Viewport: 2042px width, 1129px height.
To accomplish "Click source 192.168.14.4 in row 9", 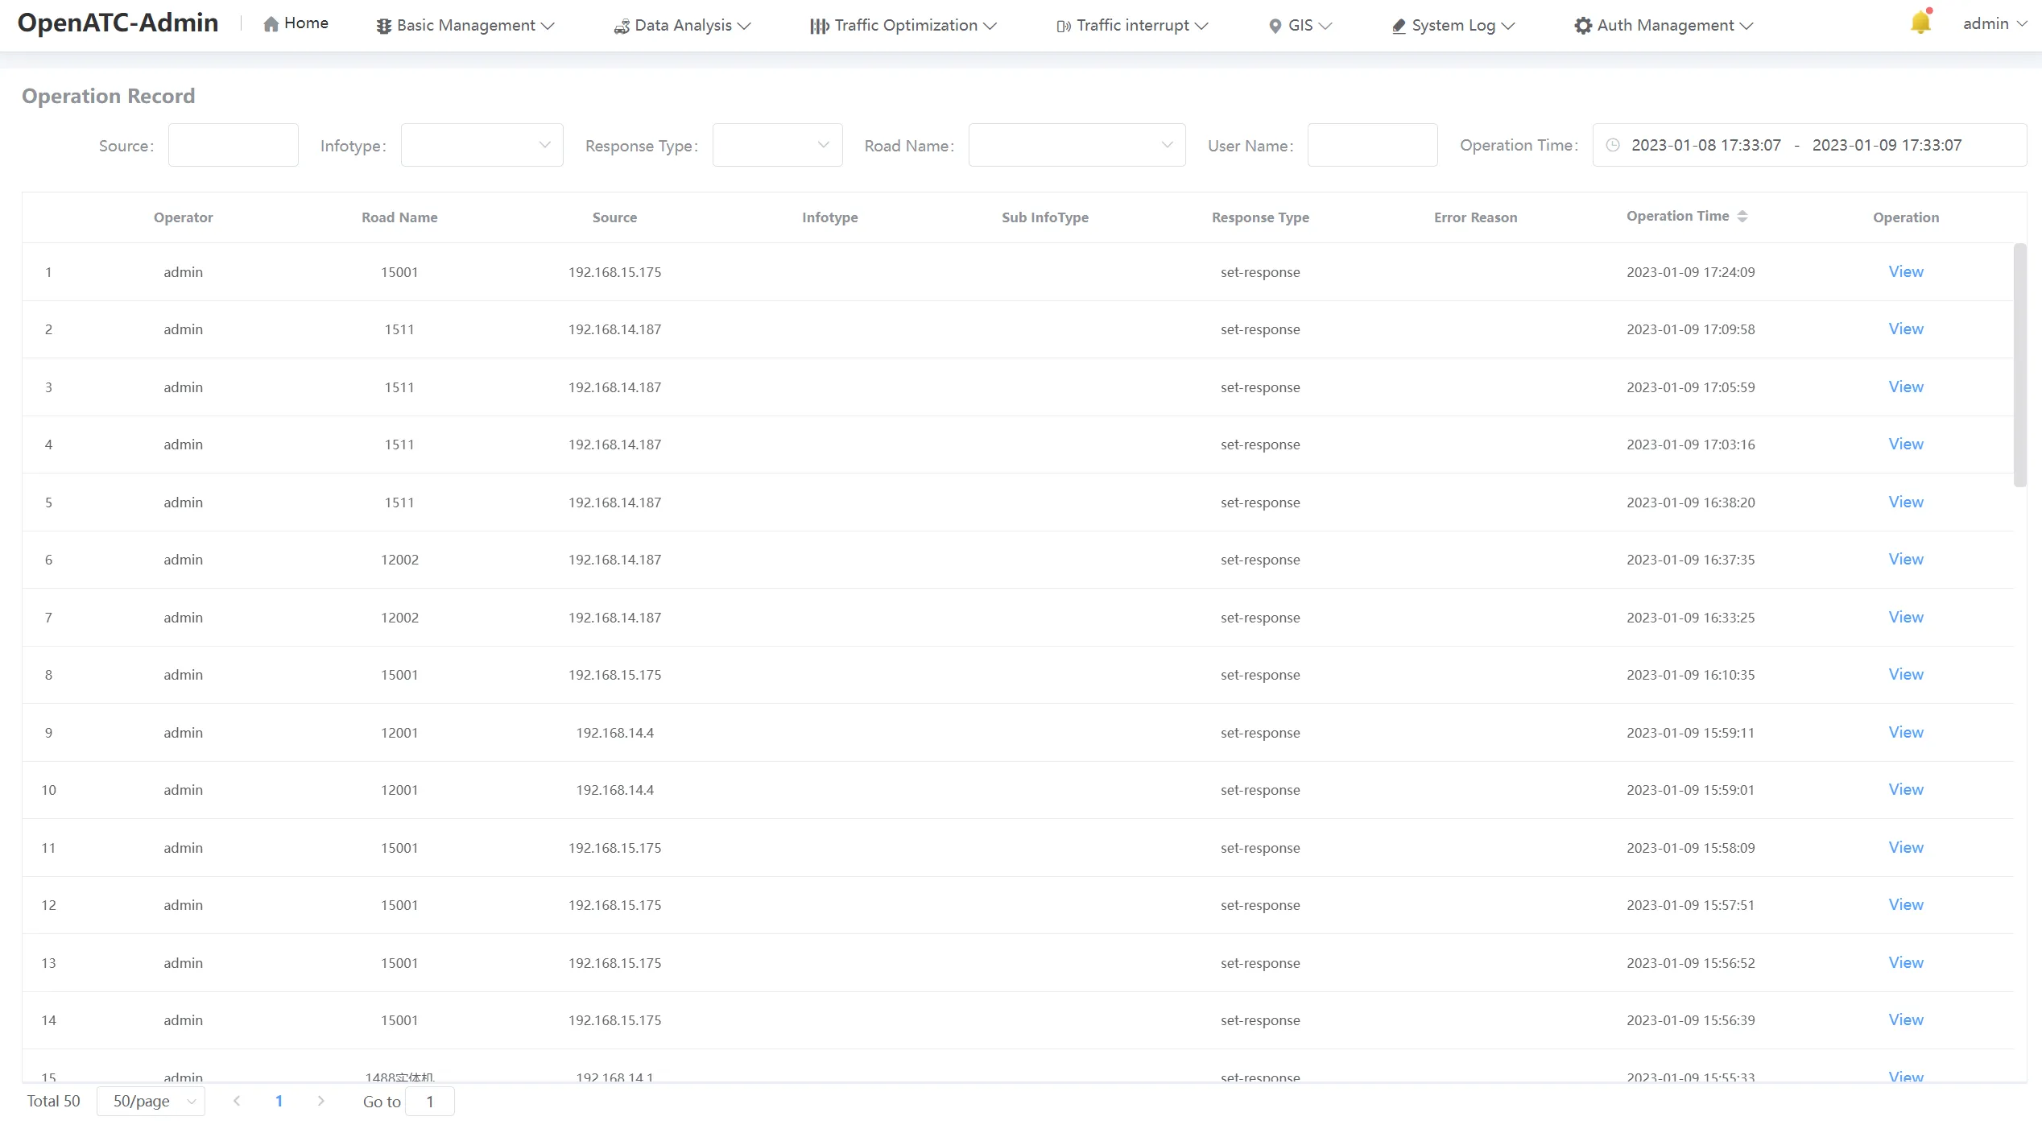I will (x=614, y=733).
